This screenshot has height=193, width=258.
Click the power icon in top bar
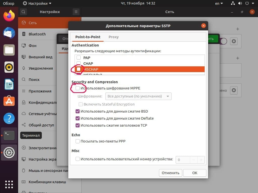point(247,3)
